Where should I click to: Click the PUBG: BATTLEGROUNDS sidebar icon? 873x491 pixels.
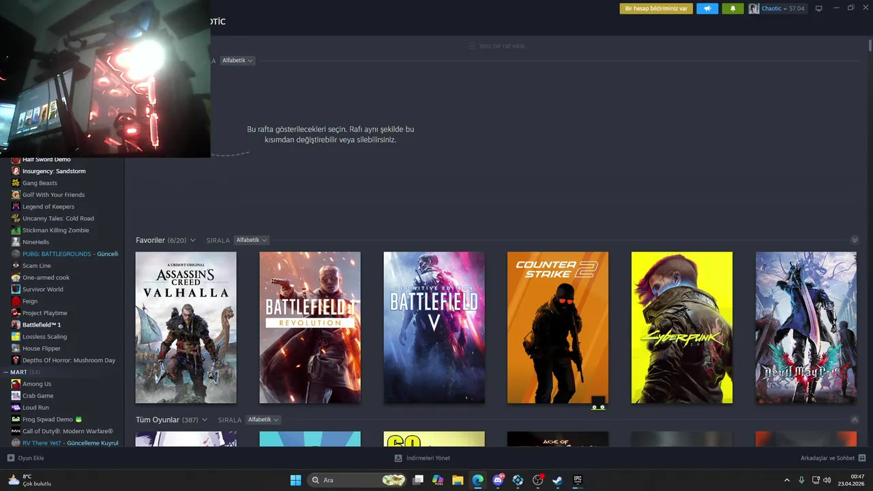(x=16, y=254)
